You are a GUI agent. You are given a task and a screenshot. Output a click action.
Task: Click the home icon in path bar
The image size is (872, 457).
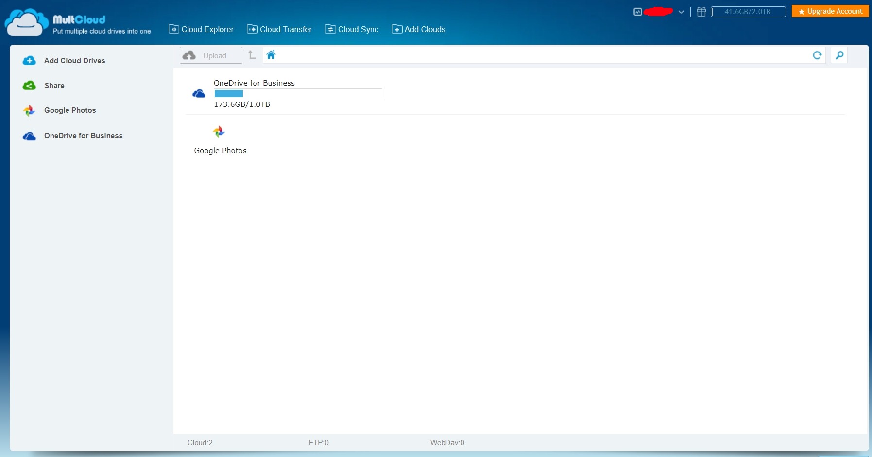[x=271, y=55]
